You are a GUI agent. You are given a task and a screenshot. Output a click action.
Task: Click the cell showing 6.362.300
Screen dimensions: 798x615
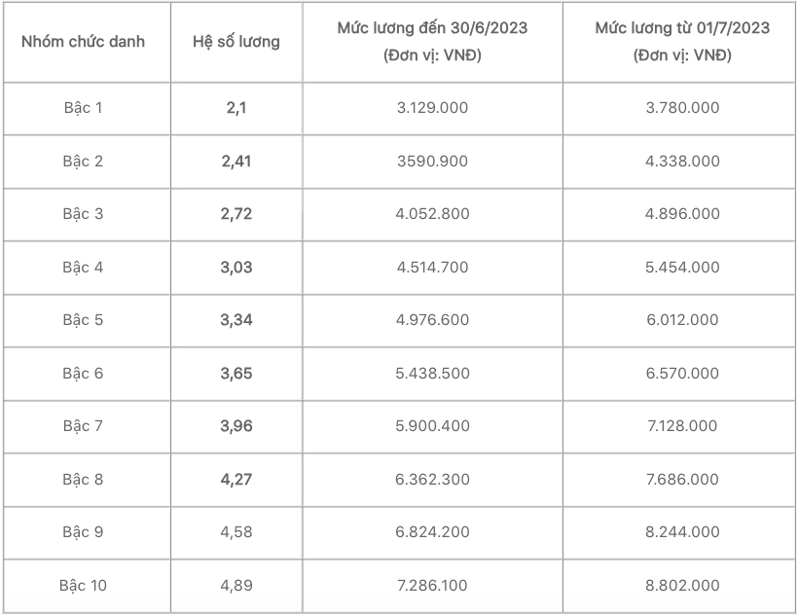tap(433, 479)
